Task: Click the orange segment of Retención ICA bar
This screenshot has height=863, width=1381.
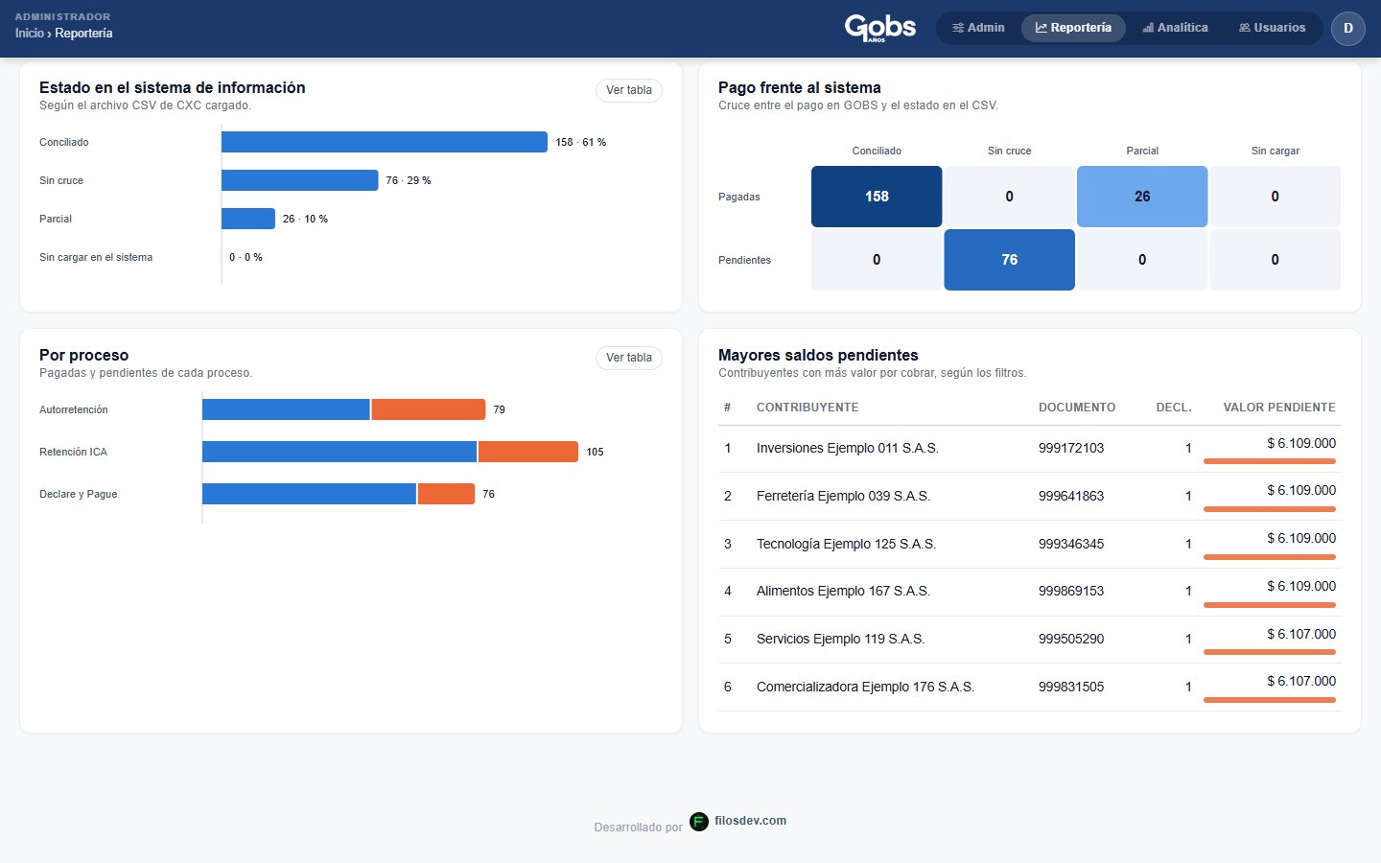Action: click(528, 452)
